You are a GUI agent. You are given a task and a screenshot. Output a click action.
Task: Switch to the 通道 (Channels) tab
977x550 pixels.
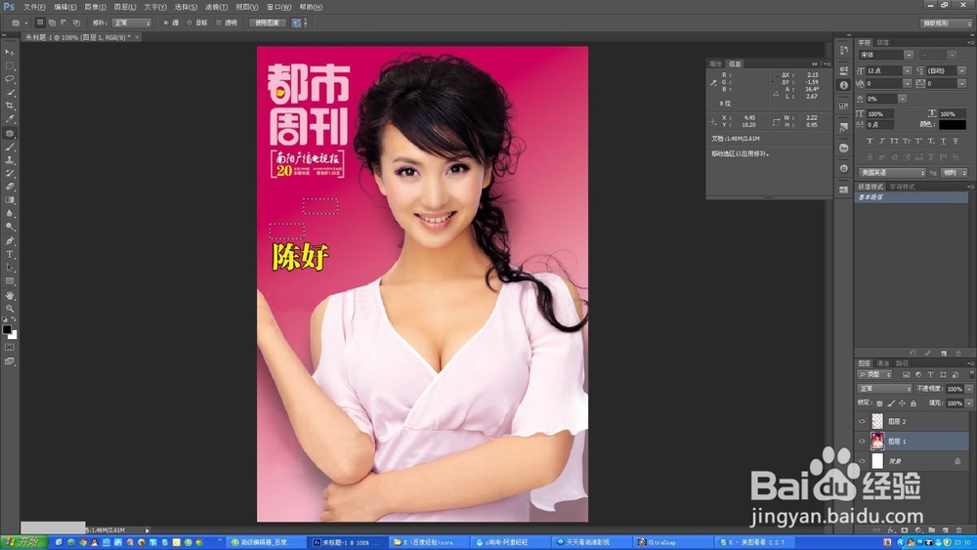(x=883, y=363)
